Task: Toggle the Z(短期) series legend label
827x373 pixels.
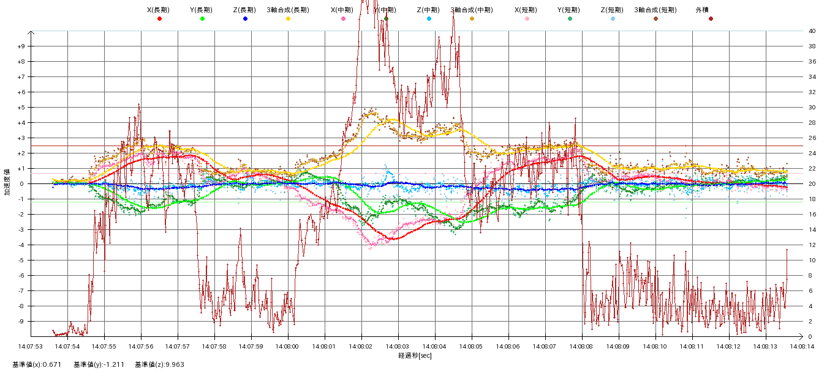Action: coord(613,10)
